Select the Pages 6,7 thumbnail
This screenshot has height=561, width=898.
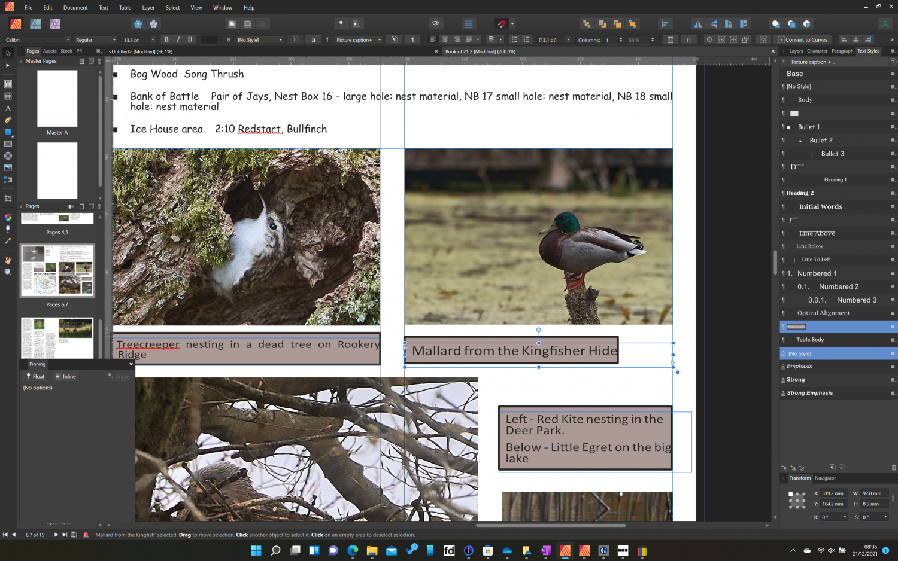(57, 270)
